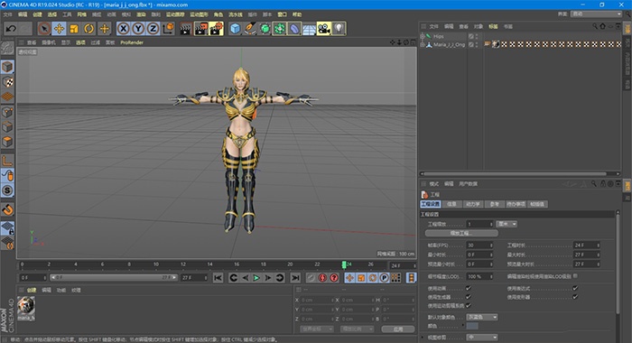This screenshot has height=343, width=632.
Task: Uncheck the Use Expressions checkbox
Action: [575, 288]
